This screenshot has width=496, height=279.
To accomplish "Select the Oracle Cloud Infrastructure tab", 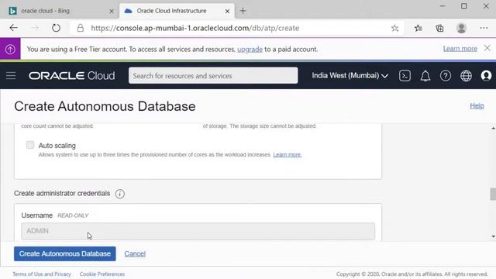I will [177, 11].
